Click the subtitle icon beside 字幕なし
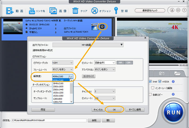This screenshot has height=128, width=189. pyautogui.click(x=26, y=32)
